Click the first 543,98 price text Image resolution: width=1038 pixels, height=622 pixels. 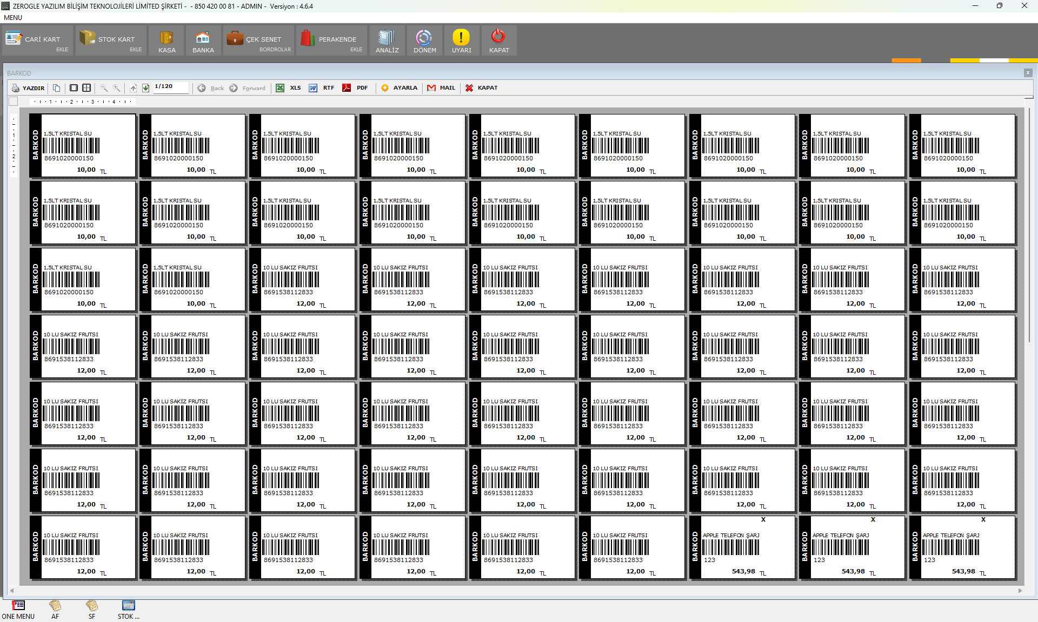tap(743, 571)
